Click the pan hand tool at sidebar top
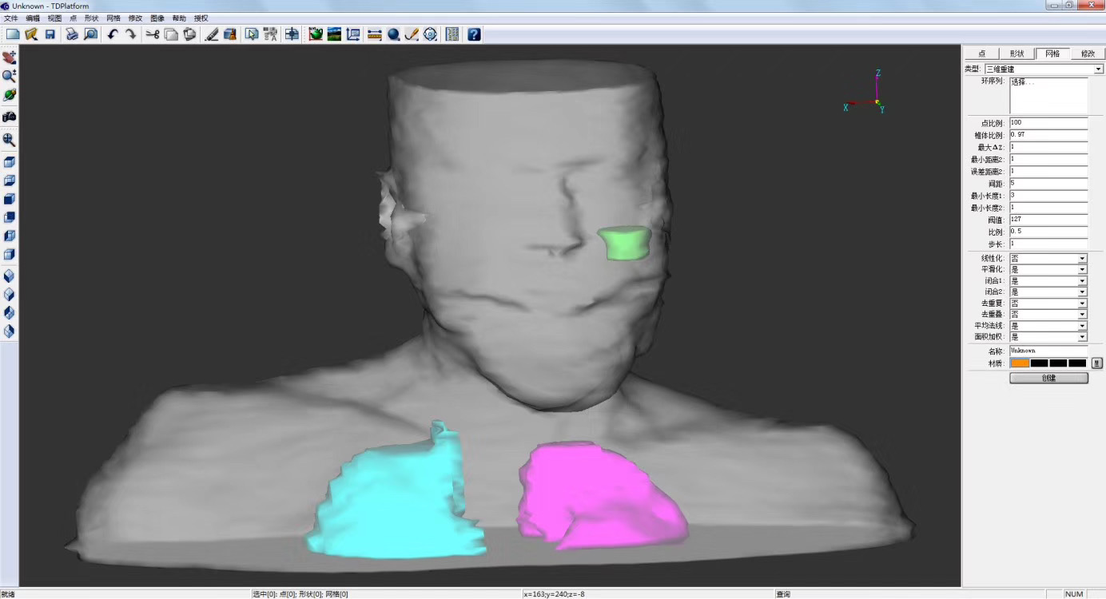Viewport: 1106px width, 599px height. coord(10,58)
